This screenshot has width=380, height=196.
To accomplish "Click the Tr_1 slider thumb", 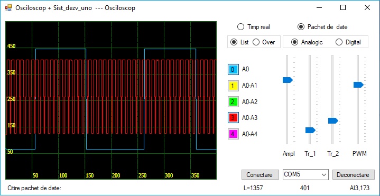I will click(x=310, y=130).
